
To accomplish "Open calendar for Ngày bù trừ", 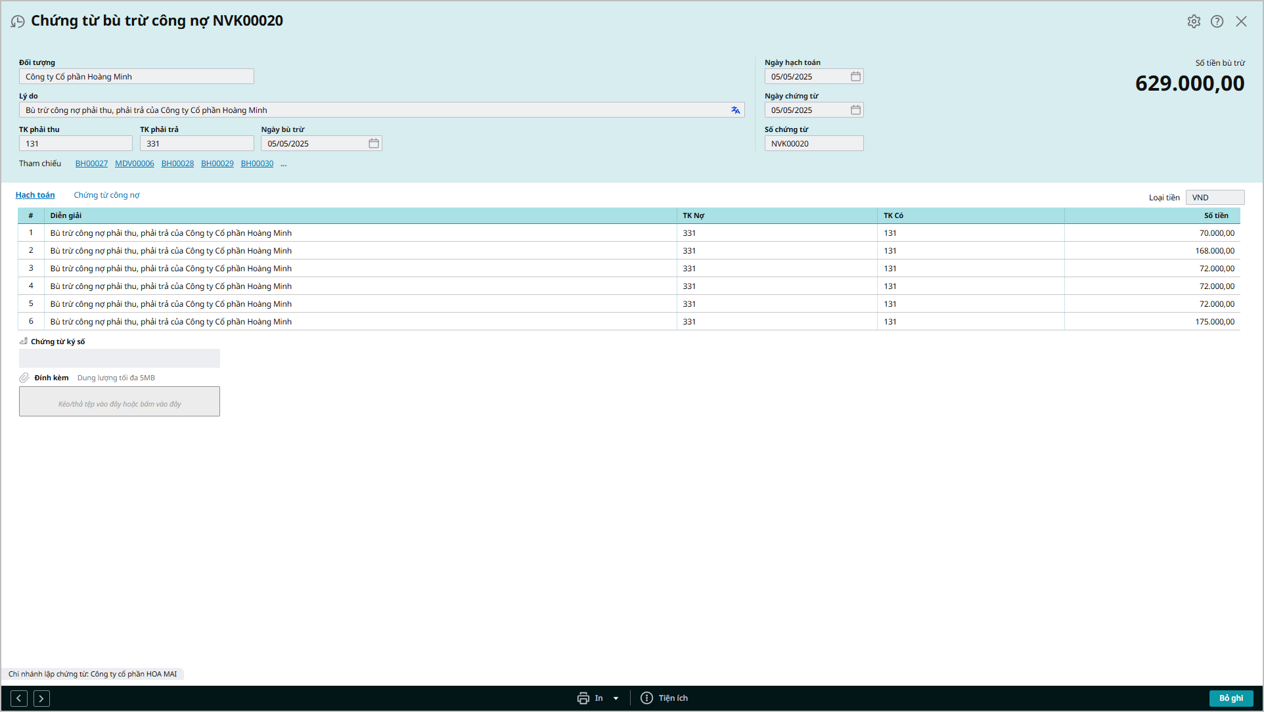I will tap(374, 144).
